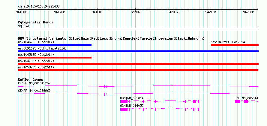Click the red nsv1047337 loss bar
Viewport: 267px width, 126px height.
coord(138,64)
